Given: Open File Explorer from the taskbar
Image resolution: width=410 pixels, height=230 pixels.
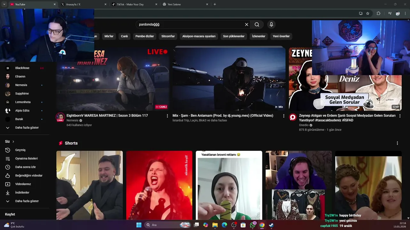Looking at the screenshot, I should click(x=215, y=225).
